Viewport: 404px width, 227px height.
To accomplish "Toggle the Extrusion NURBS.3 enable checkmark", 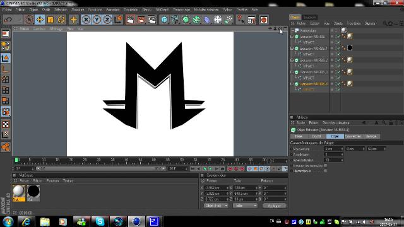I will [x=339, y=72].
